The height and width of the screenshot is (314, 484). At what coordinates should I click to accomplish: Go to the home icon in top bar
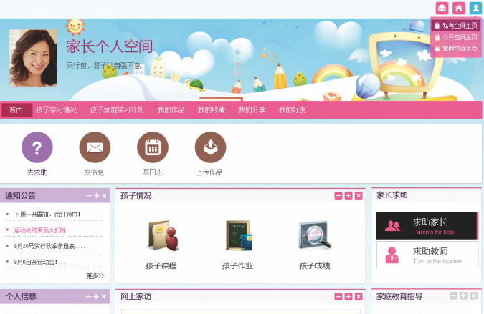tap(459, 8)
